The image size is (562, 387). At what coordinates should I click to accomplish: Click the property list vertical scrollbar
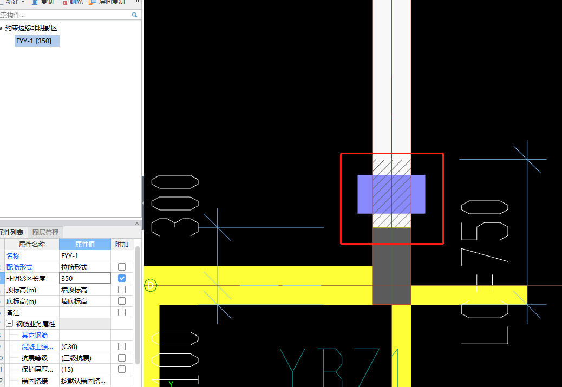click(138, 305)
